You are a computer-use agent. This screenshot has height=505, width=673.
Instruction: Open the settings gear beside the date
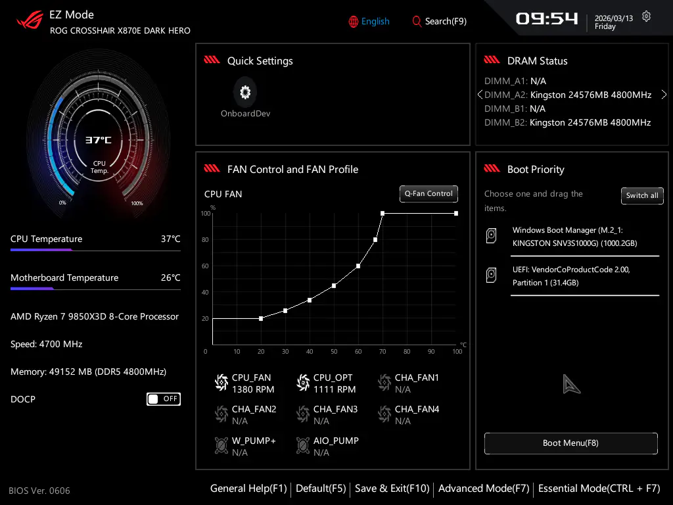pos(646,16)
